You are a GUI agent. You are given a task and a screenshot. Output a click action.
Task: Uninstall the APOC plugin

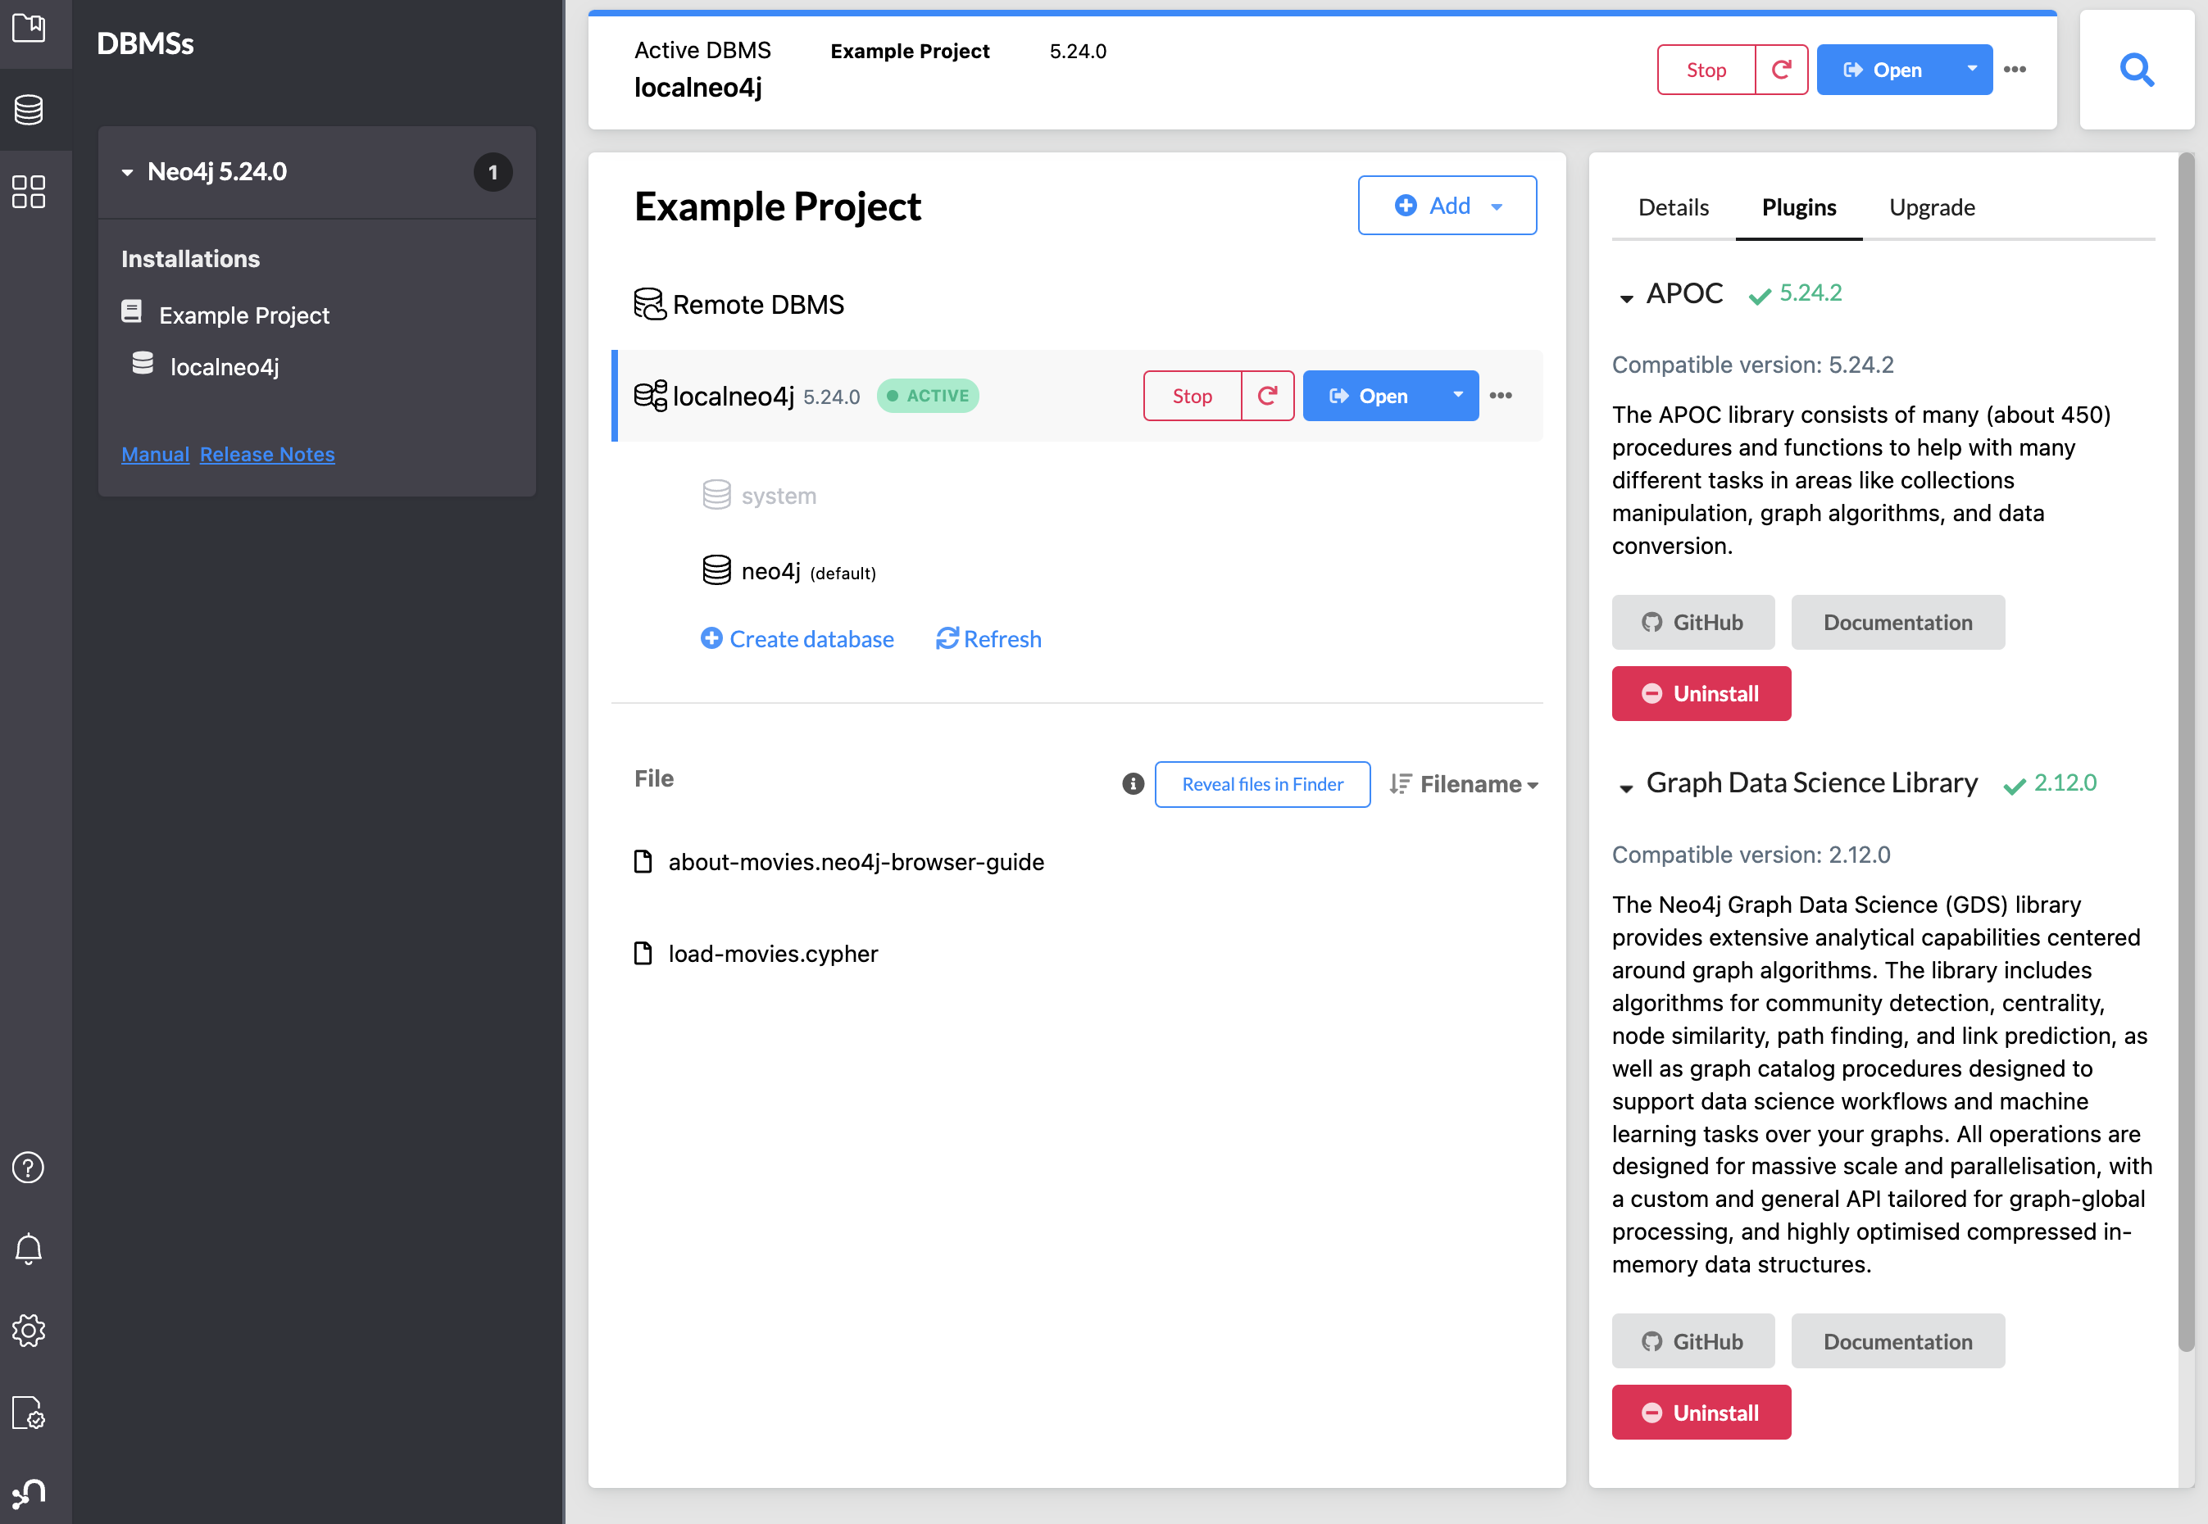(x=1701, y=693)
